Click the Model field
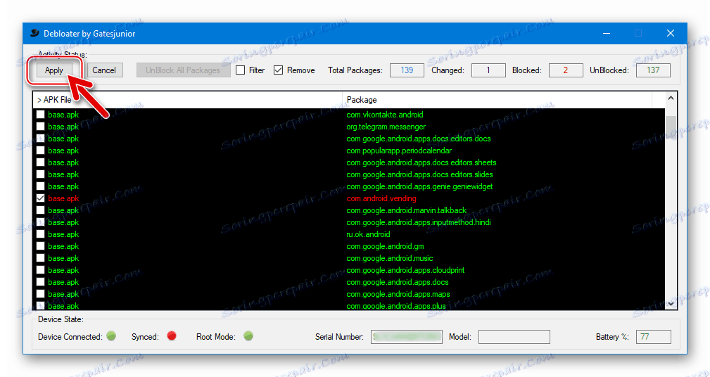The image size is (710, 377). (x=514, y=337)
